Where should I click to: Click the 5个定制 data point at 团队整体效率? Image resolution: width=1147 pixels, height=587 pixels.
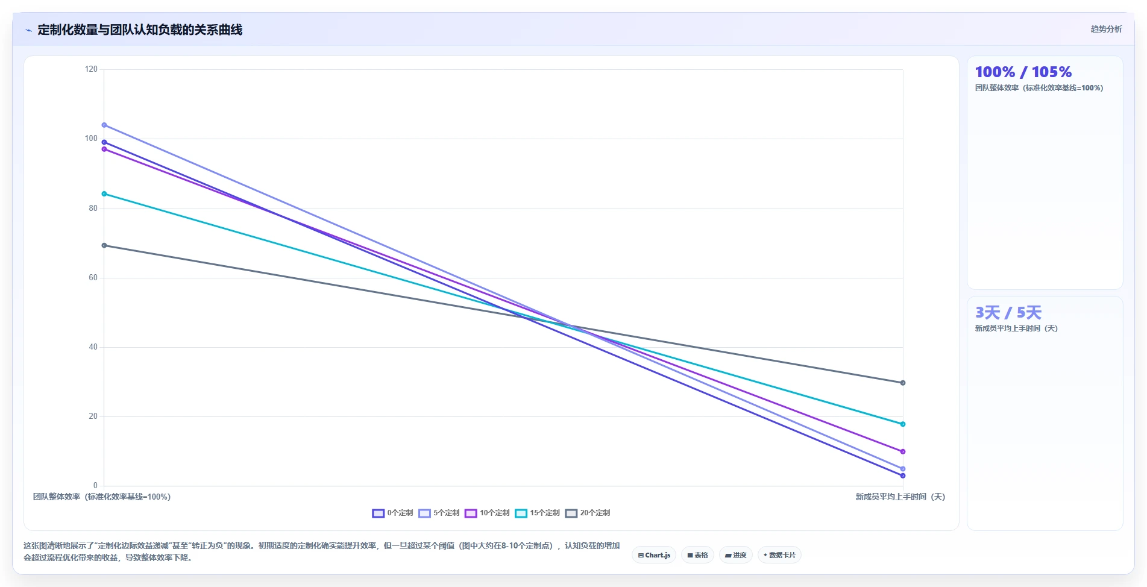[104, 125]
